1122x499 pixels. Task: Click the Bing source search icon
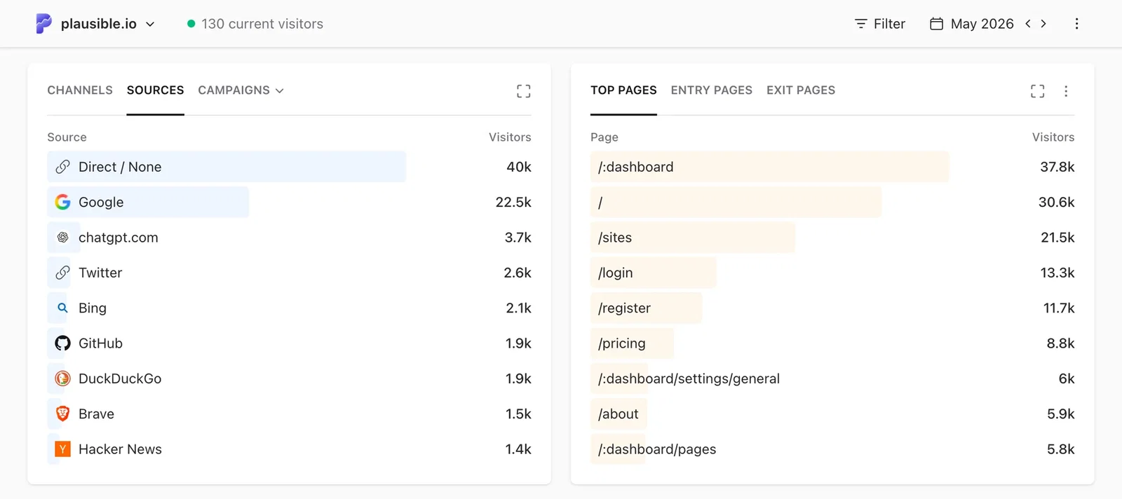[x=62, y=308]
